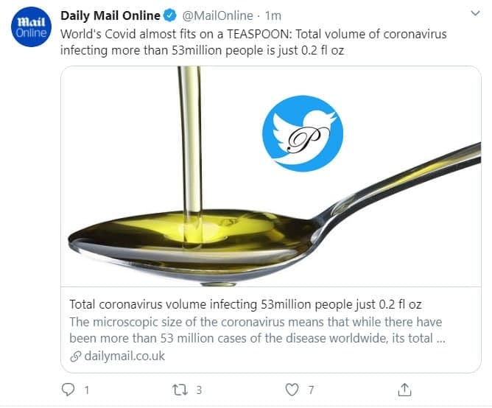Click the card description about microscopic size

click(x=258, y=331)
